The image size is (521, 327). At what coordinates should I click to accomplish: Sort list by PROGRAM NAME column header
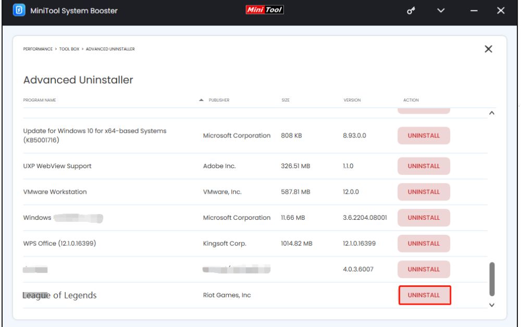pyautogui.click(x=40, y=100)
